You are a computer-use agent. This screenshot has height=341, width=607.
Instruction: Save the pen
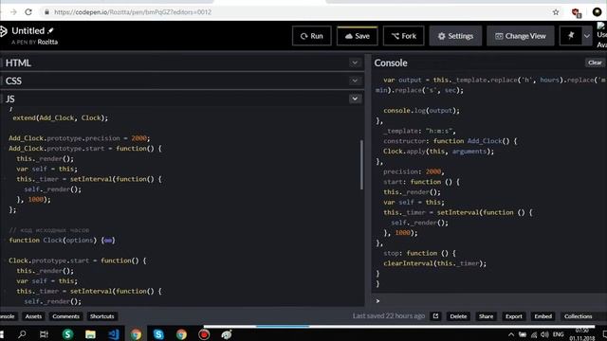[357, 36]
